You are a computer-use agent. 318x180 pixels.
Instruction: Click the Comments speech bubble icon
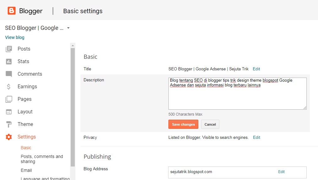click(9, 74)
